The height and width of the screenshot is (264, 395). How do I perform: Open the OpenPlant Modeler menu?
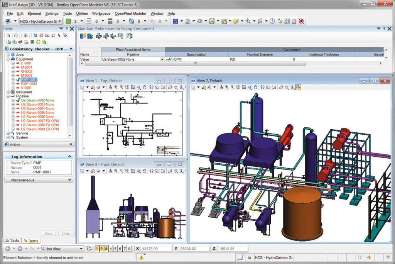click(130, 14)
